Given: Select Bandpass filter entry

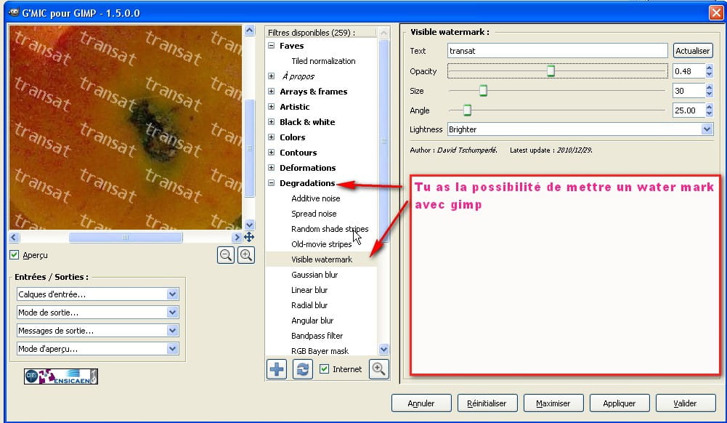Looking at the screenshot, I should coord(317,336).
